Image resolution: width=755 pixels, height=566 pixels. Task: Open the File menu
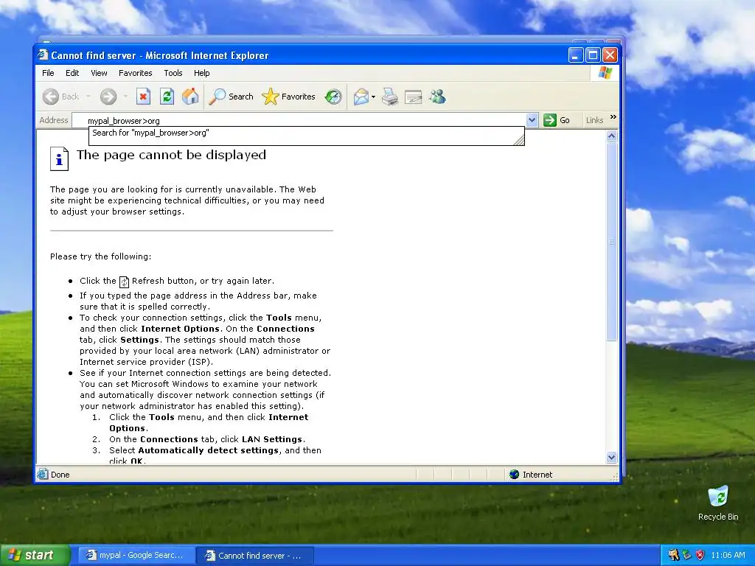(x=48, y=73)
